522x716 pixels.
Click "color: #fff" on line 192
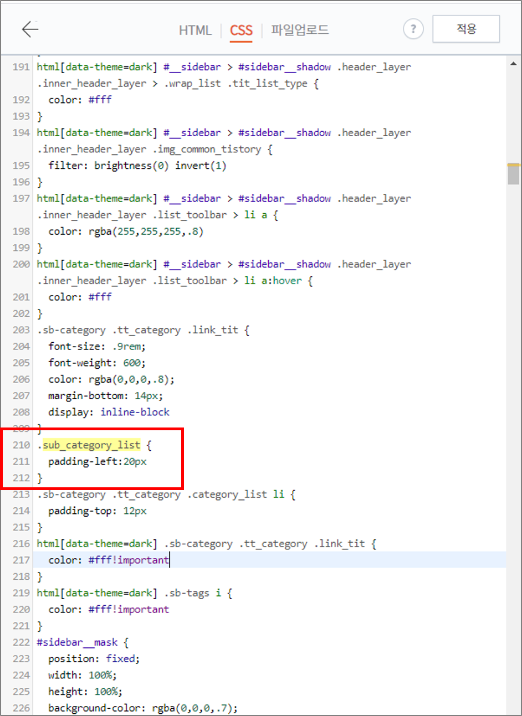click(x=80, y=100)
